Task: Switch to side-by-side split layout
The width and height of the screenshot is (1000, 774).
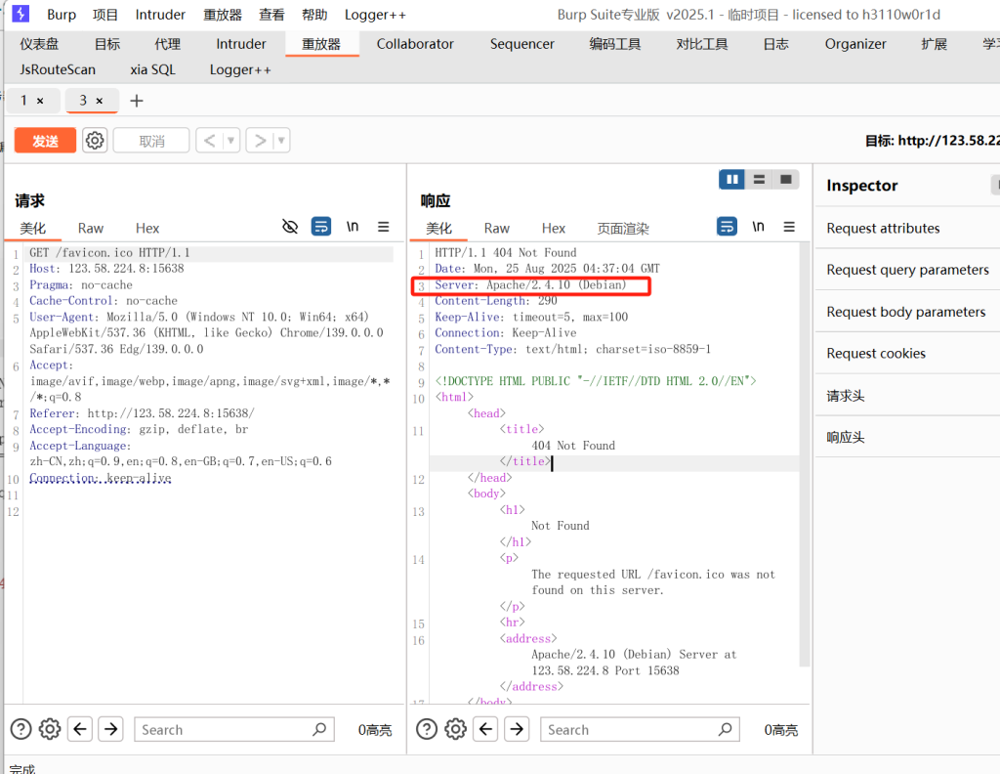Action: coord(732,179)
